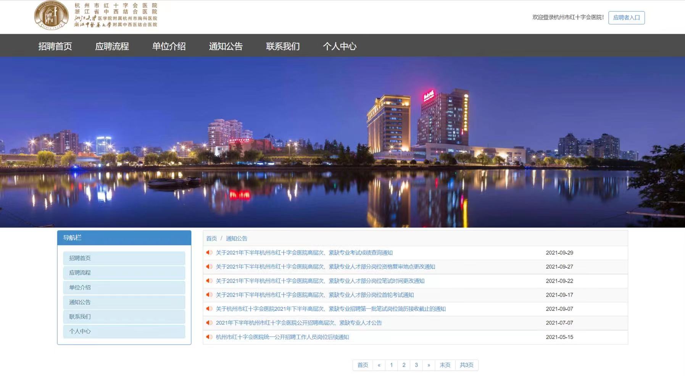Viewport: 685px width, 376px height.
Task: Go to previous page with « arrow
Action: pyautogui.click(x=379, y=365)
